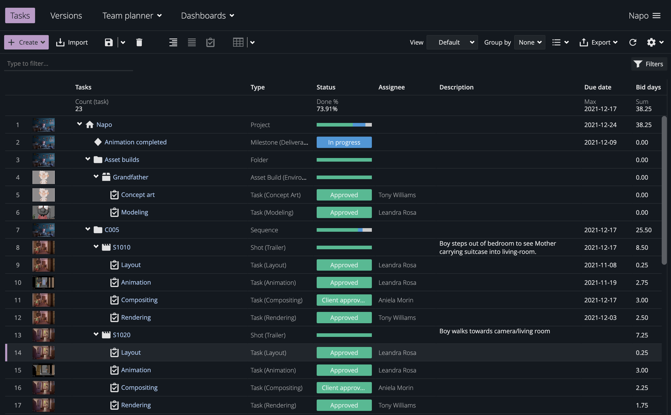The image size is (671, 415).
Task: Collapse the Grandfather asset build row
Action: coord(96,177)
